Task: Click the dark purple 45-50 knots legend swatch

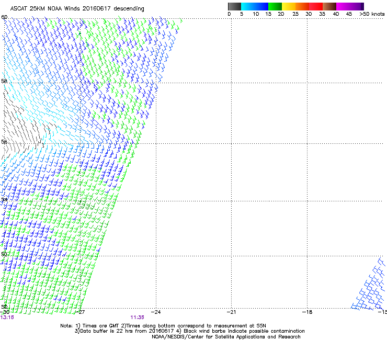Action: [357, 6]
